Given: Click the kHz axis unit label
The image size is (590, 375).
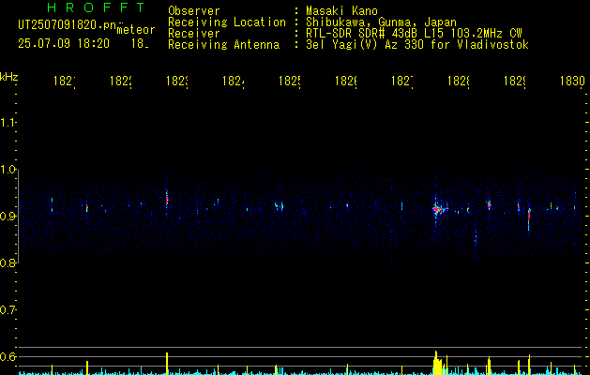Looking at the screenshot, I should (9, 77).
